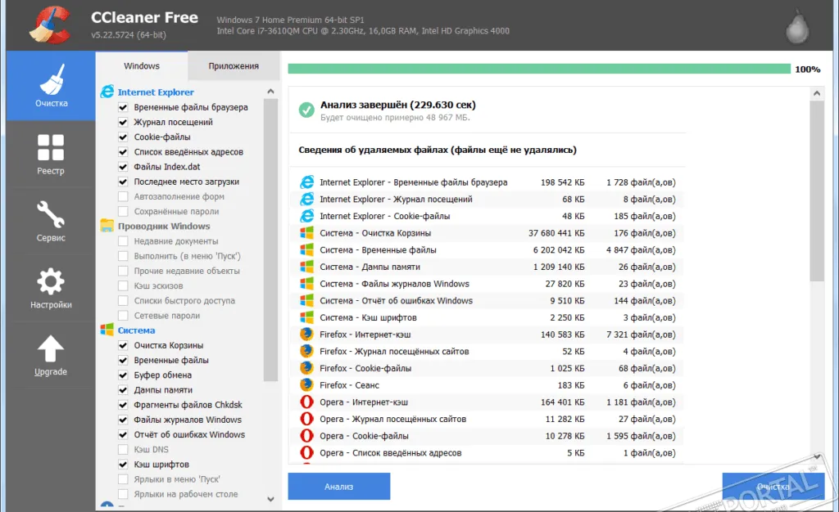Viewport: 839px width, 512px height.
Task: Click Firefox icon of Интернет-кэш result
Action: click(x=306, y=335)
